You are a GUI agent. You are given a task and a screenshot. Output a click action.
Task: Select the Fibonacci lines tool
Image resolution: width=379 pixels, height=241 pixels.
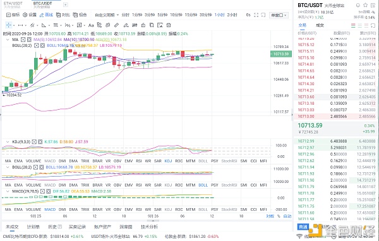click(56, 25)
